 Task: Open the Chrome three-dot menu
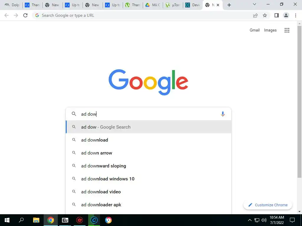coord(296,15)
